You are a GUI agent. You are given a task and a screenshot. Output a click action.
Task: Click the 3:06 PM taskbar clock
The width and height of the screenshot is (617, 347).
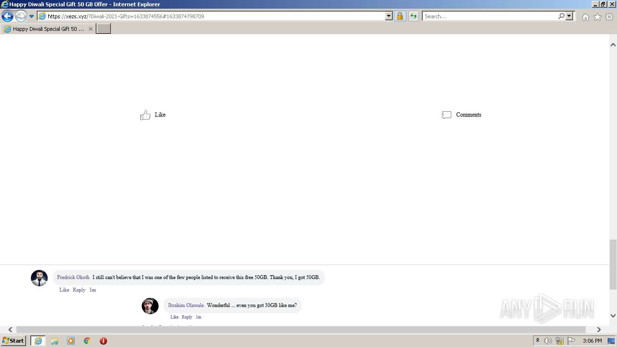click(592, 341)
